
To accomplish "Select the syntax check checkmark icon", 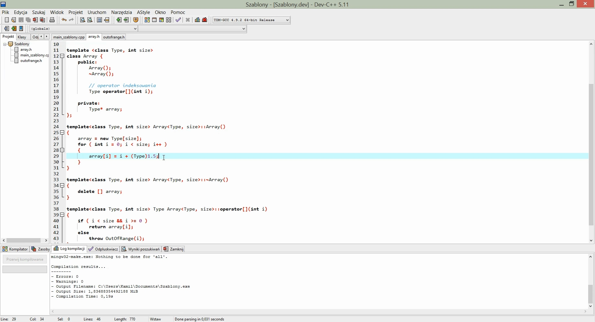I will 178,20.
